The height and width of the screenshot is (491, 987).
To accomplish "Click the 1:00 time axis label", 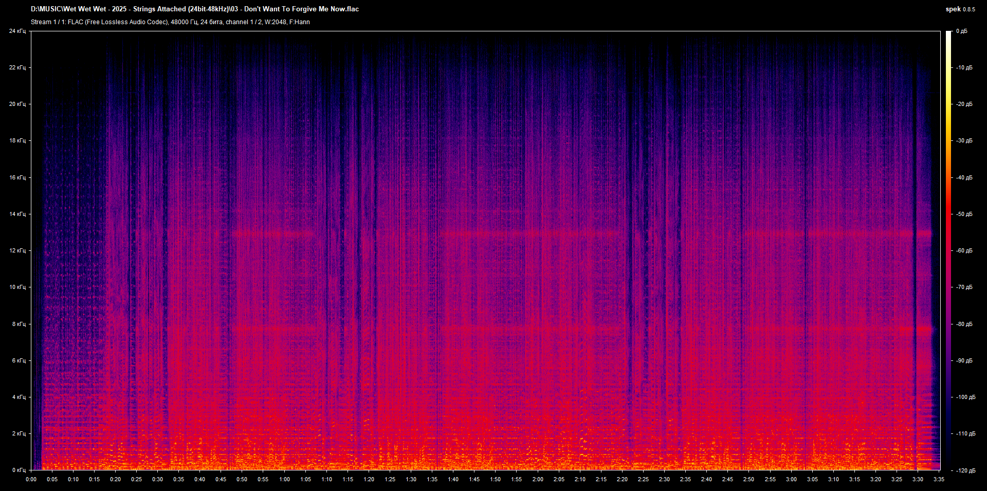I will [284, 479].
